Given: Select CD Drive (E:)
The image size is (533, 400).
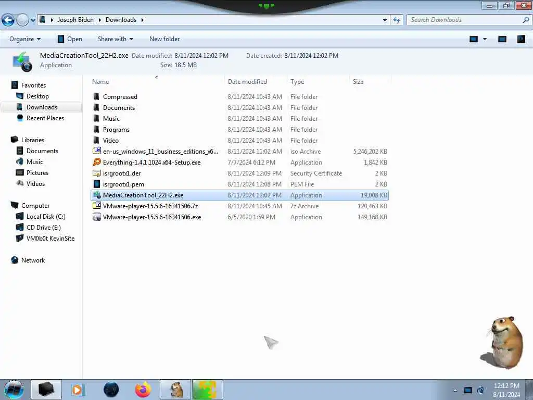Looking at the screenshot, I should (44, 227).
